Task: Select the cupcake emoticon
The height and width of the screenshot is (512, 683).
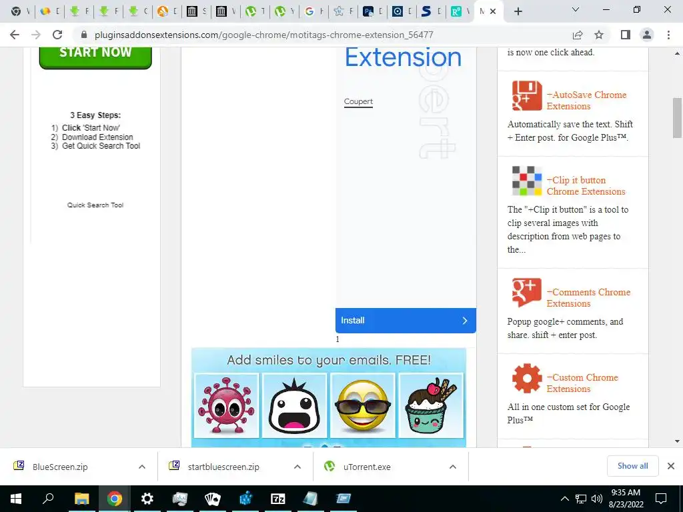Action: [431, 405]
